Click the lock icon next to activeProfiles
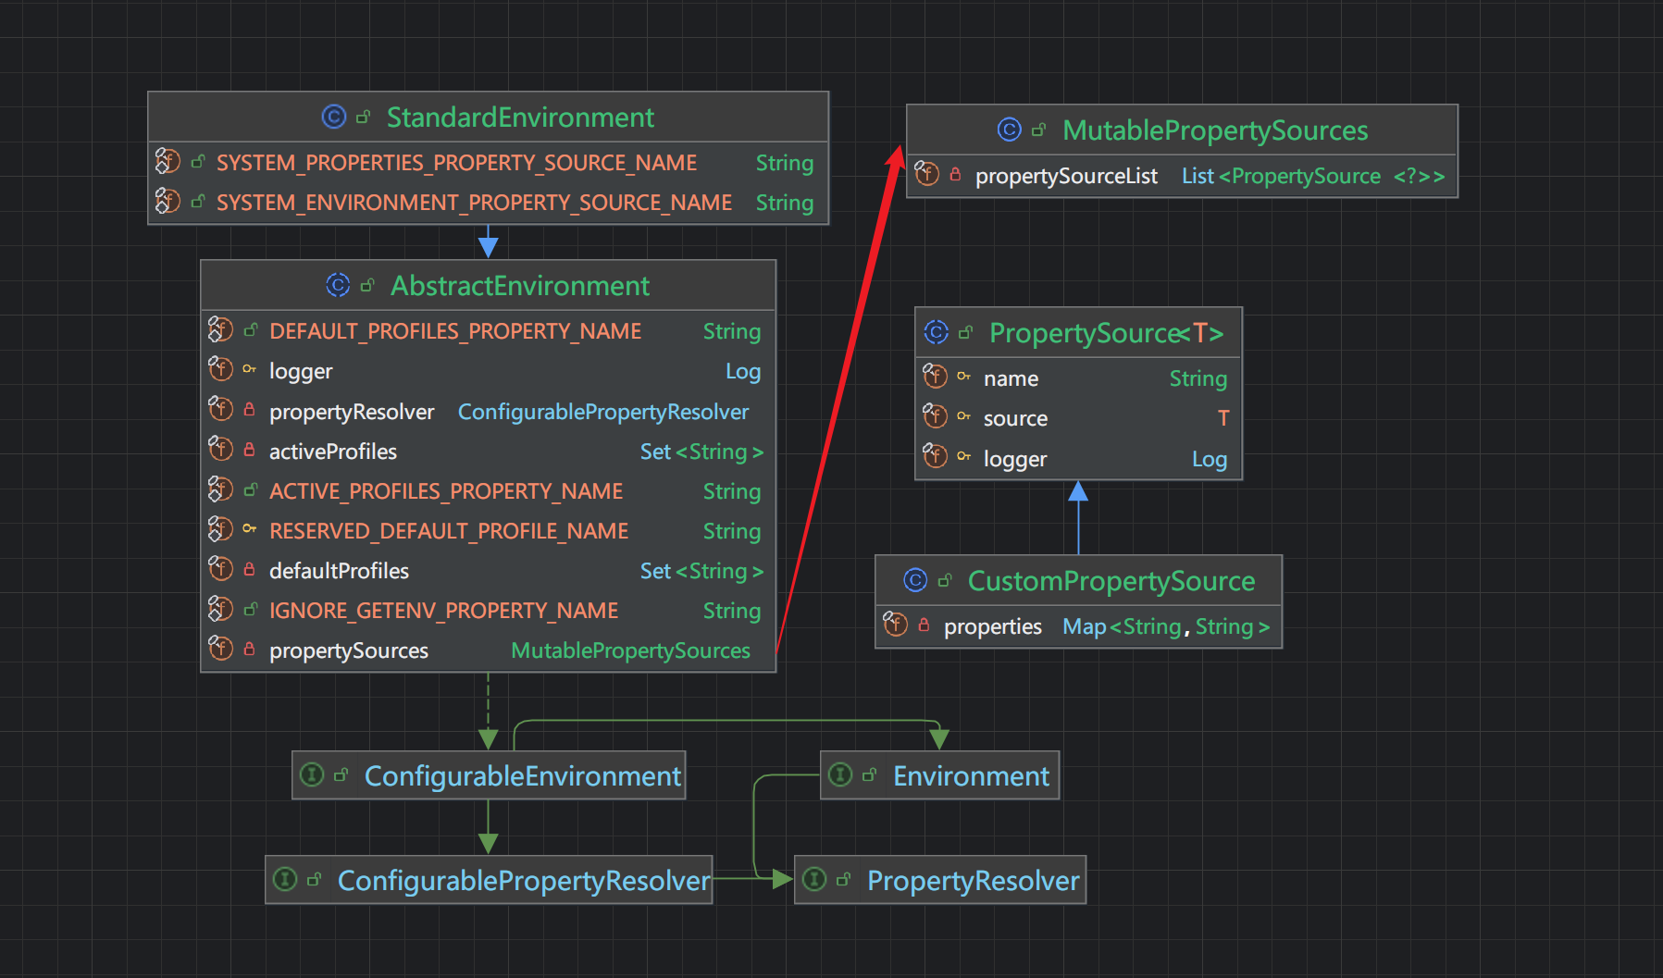The height and width of the screenshot is (978, 1663). (249, 450)
